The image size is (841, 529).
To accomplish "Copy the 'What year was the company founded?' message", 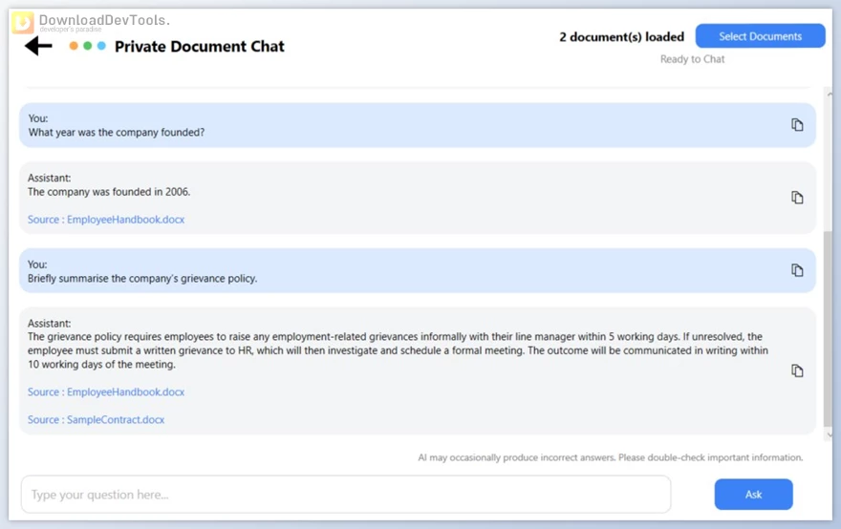I will click(797, 125).
